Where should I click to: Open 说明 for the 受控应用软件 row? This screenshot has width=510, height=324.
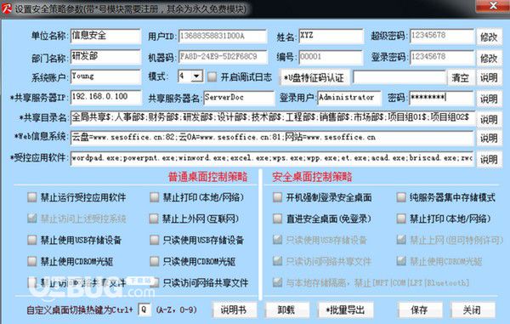point(489,159)
